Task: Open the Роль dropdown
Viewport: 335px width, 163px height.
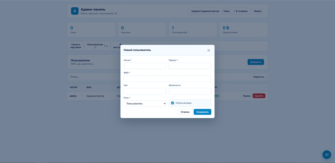Action: click(145, 104)
